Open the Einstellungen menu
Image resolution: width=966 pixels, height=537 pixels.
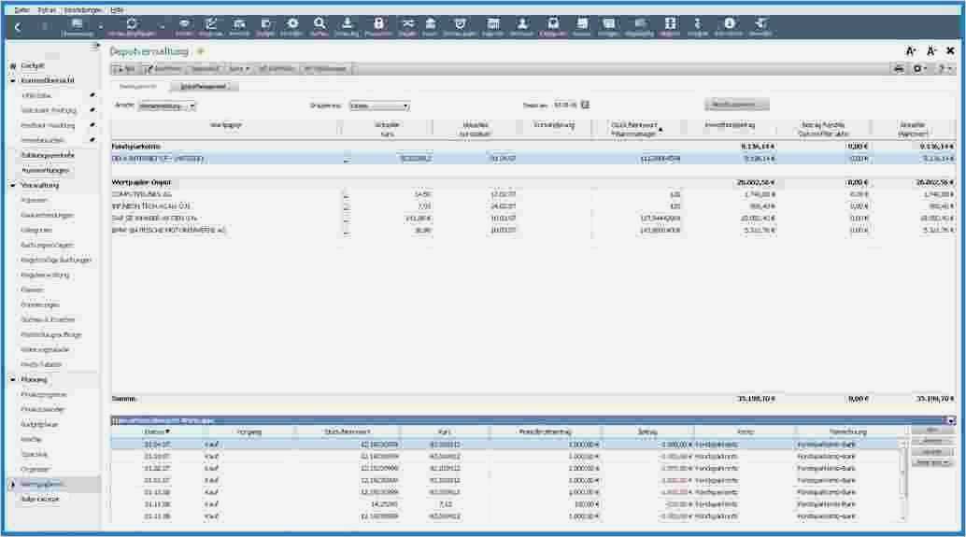82,10
